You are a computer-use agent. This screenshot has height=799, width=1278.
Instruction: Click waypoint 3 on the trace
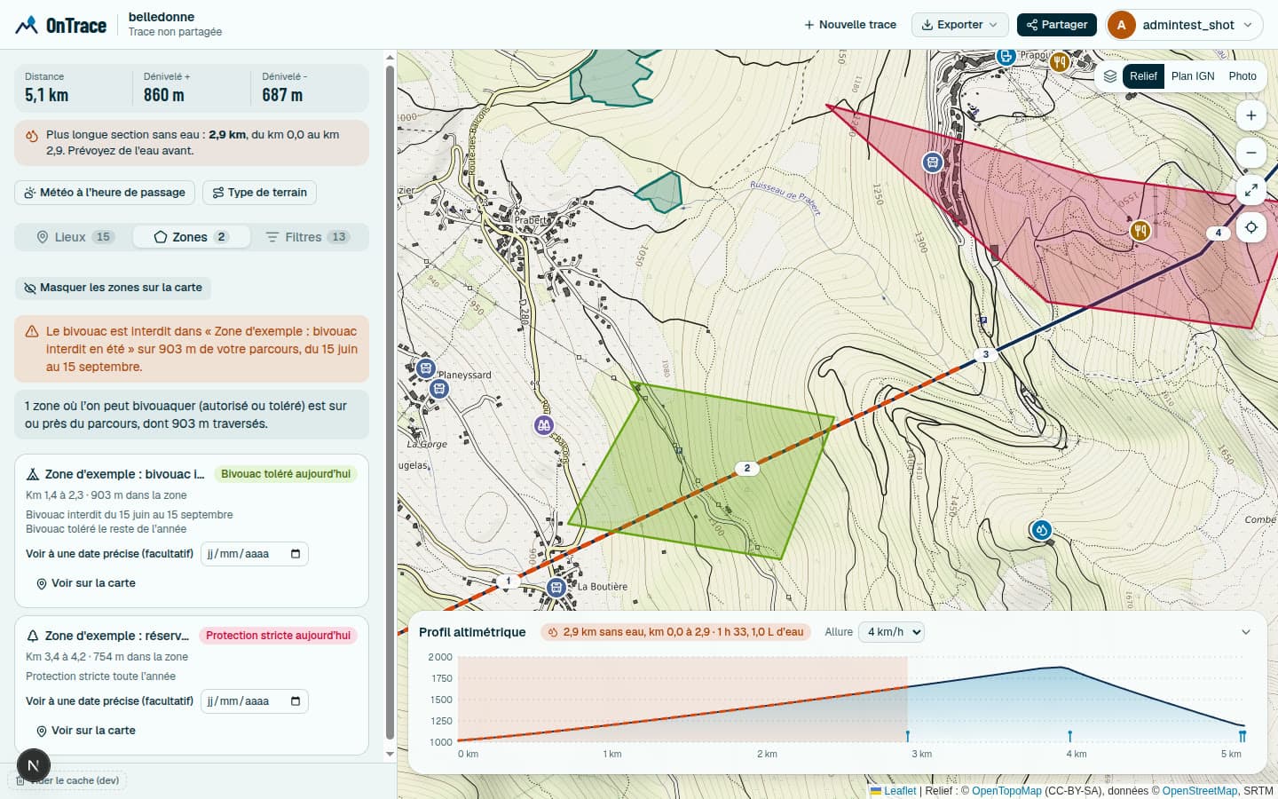985,354
